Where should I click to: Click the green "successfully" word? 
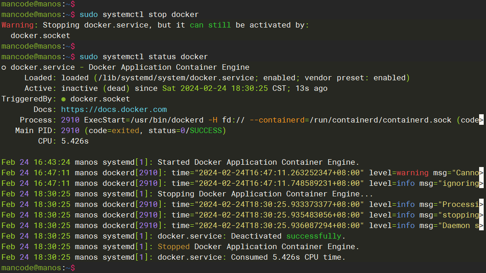coord(314,236)
